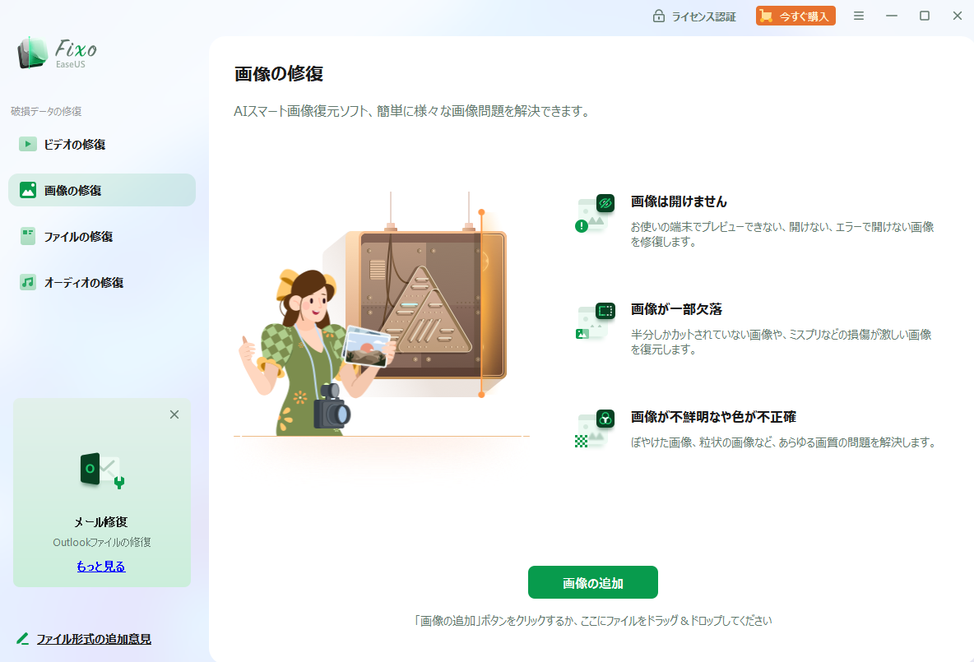Open the hamburger menu

[858, 15]
